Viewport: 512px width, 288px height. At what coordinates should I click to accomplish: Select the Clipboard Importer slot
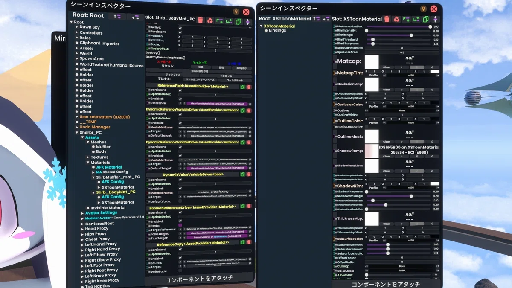(99, 43)
